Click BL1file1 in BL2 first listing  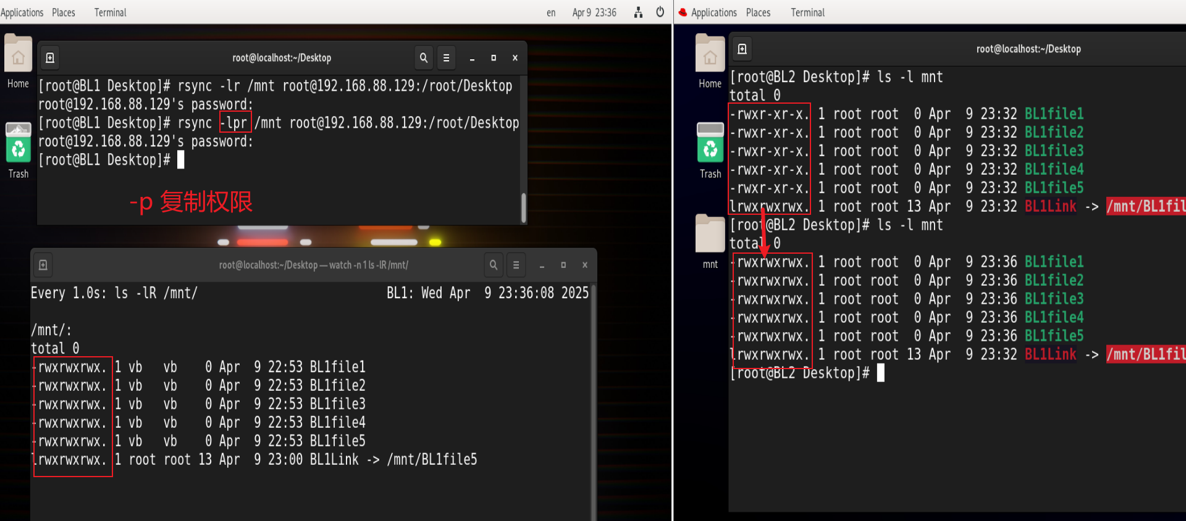[x=1054, y=114]
